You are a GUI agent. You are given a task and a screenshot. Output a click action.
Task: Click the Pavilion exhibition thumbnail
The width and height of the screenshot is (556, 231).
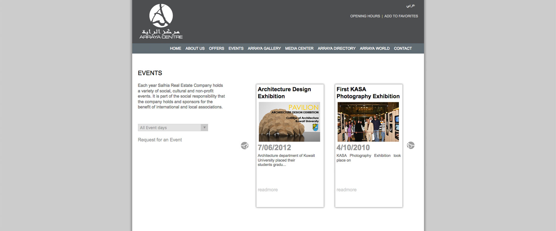tap(289, 122)
